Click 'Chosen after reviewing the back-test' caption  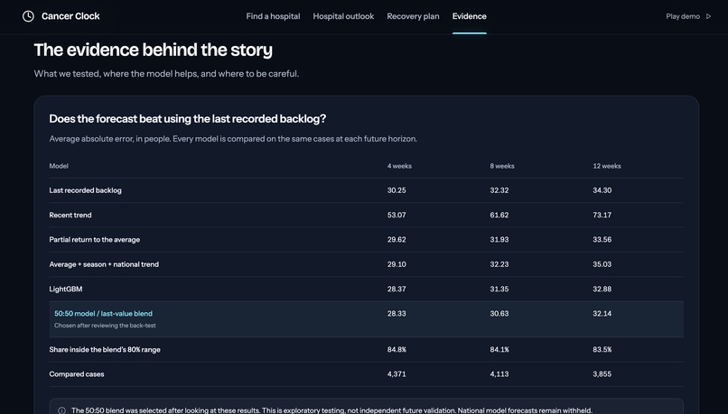click(105, 326)
